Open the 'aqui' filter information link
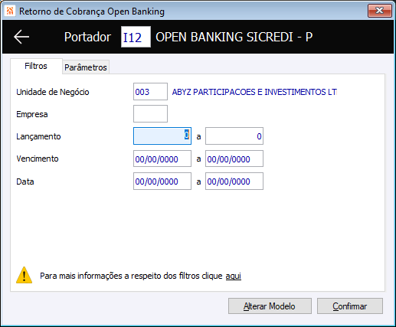396x327 pixels. (234, 276)
